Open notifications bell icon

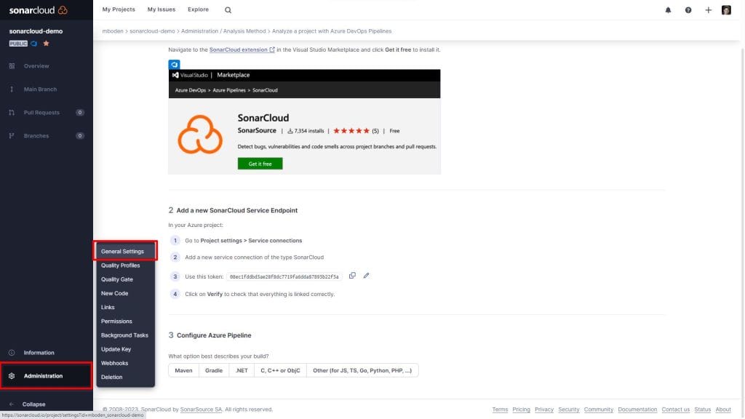[x=668, y=10]
